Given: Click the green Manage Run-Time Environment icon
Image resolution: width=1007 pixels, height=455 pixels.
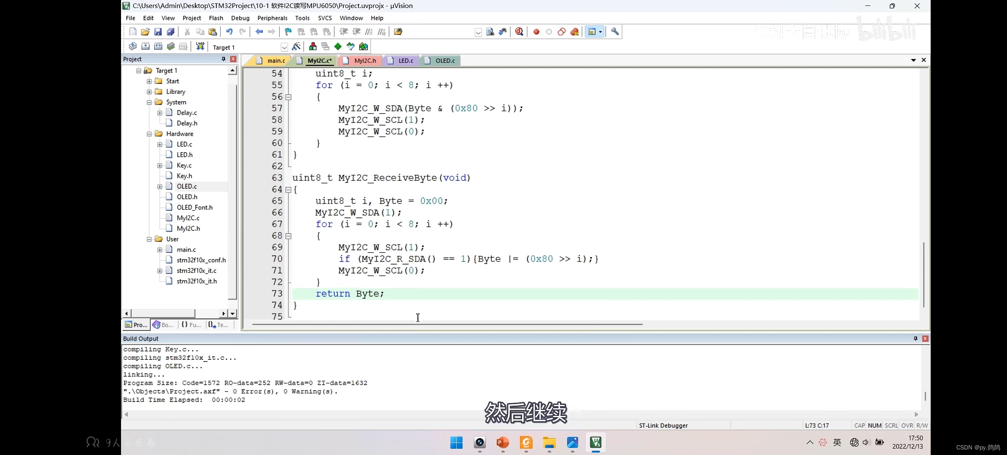Looking at the screenshot, I should coord(338,46).
